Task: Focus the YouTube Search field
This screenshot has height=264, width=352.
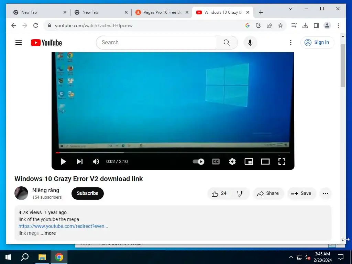Action: point(156,43)
